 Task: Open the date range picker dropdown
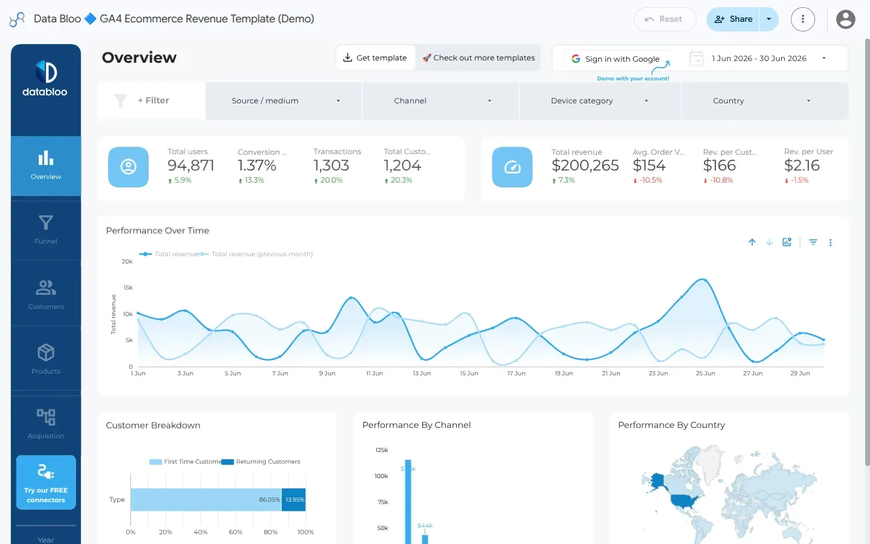[767, 59]
